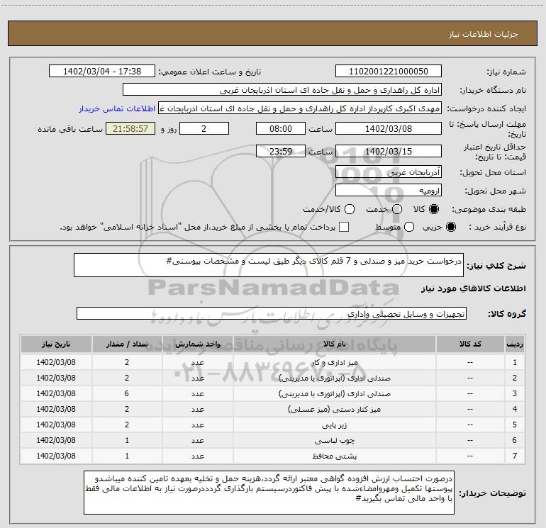
Task: Click the delivery city field ارومیه
Action: 389,191
